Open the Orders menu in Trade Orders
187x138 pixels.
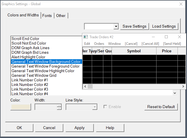tap(99, 44)
